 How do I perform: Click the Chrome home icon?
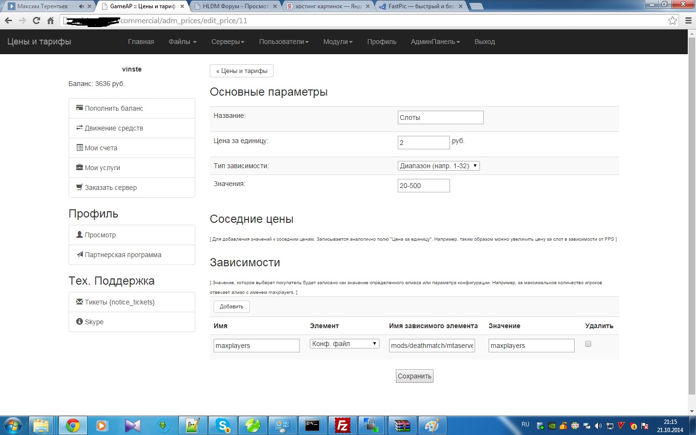pos(50,20)
